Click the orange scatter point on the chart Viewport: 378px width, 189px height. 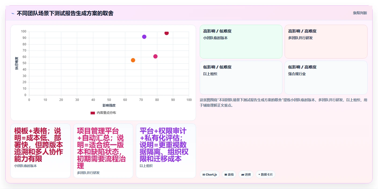pyautogui.click(x=133, y=60)
